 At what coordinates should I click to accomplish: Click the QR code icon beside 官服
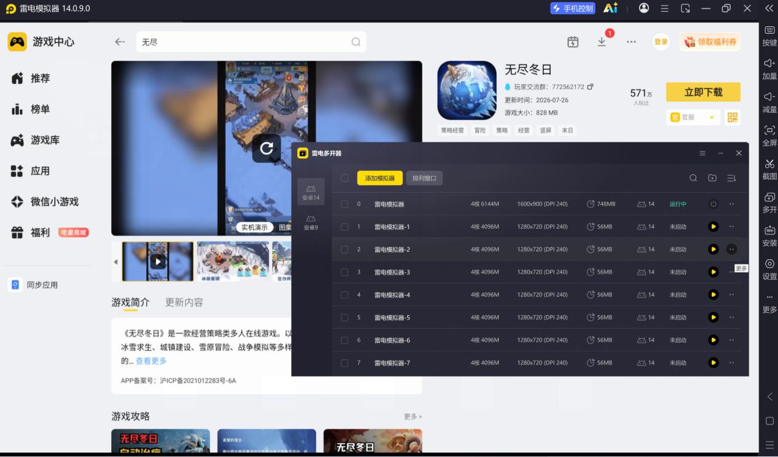(733, 117)
